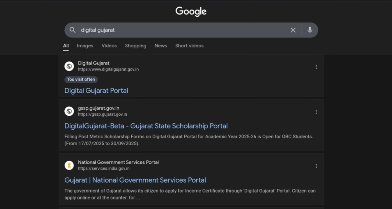Click the search box containing digital gujarat
This screenshot has height=209, width=392.
(180, 30)
